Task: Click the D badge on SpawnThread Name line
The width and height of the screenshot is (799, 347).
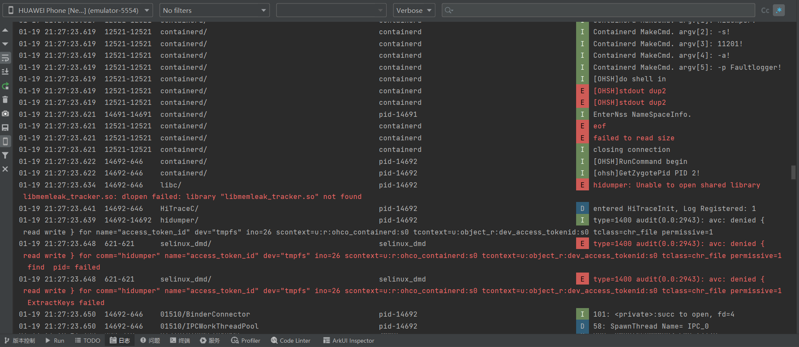Action: pyautogui.click(x=582, y=326)
